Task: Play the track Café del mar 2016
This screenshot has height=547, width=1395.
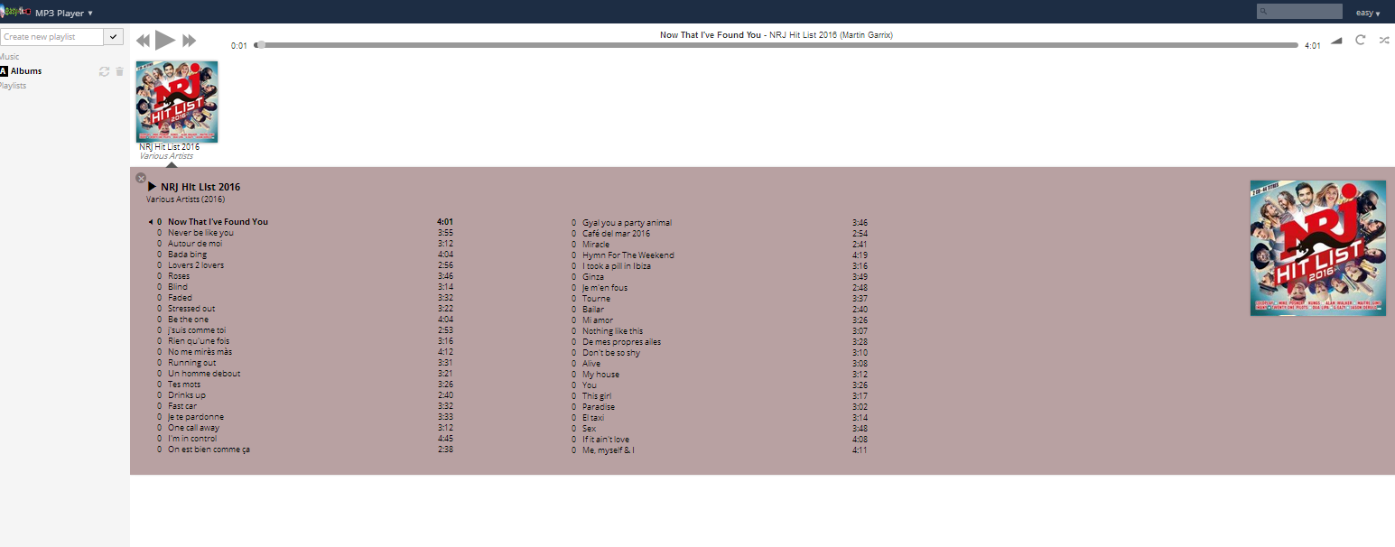Action: (x=616, y=234)
